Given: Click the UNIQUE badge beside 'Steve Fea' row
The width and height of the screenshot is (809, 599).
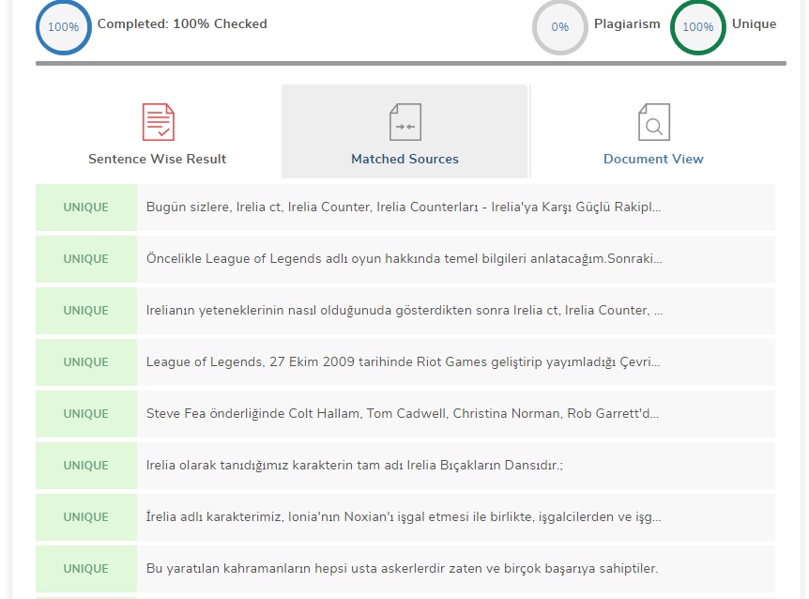Looking at the screenshot, I should click(x=86, y=414).
